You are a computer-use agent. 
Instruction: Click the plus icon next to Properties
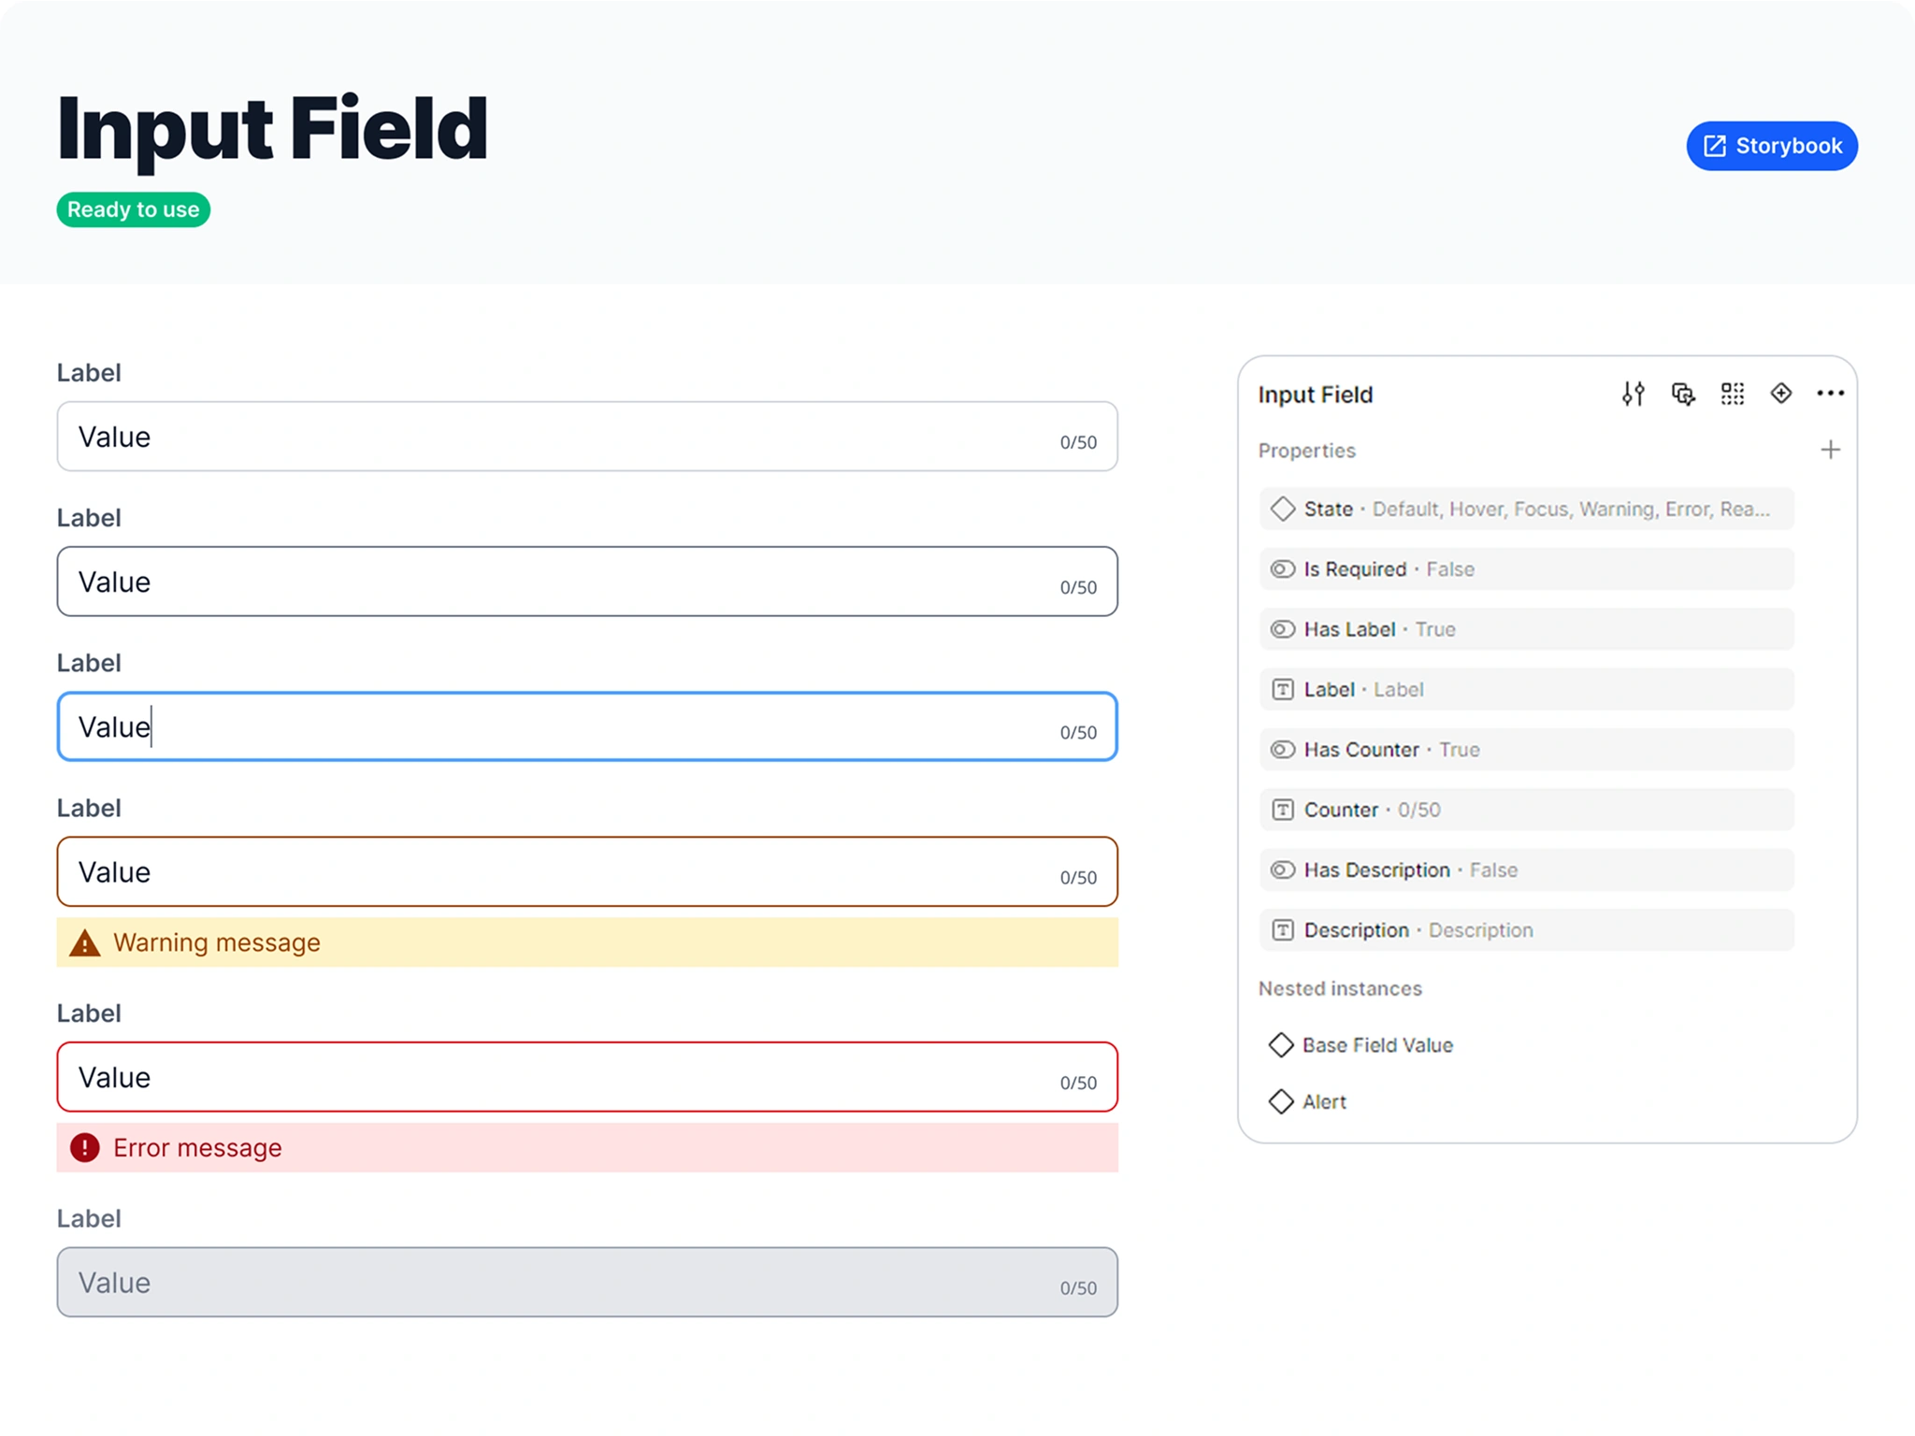coord(1830,450)
